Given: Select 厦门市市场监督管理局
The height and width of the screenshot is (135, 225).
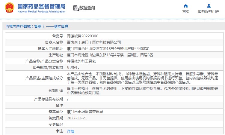Looking at the screenshot, I should tap(85, 112).
